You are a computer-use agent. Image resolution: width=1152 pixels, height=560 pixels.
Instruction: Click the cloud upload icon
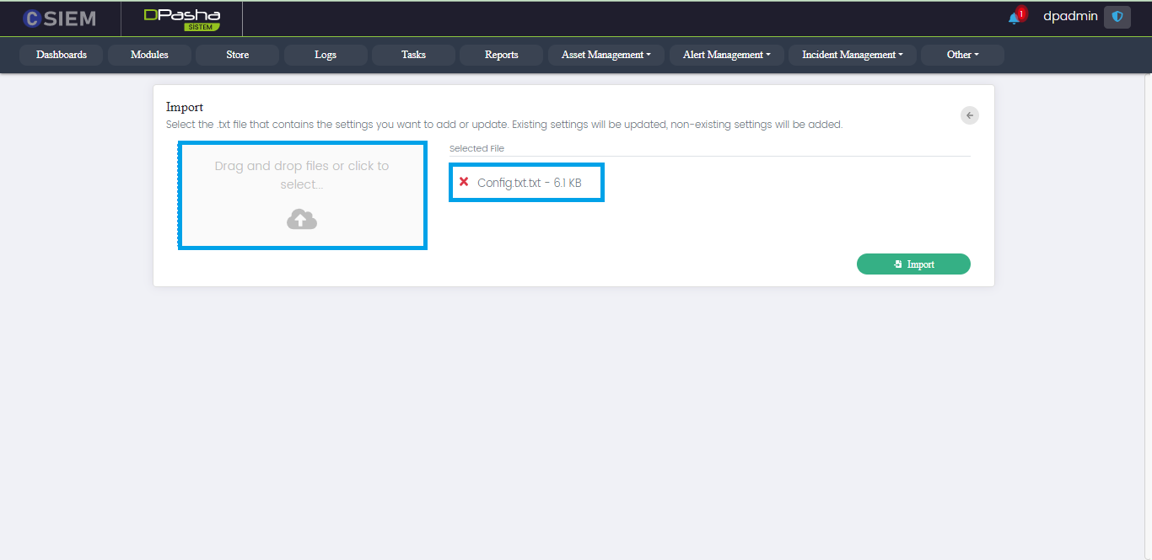click(302, 220)
